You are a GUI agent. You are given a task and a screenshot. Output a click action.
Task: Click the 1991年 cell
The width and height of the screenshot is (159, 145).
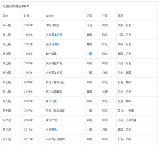point(28,35)
